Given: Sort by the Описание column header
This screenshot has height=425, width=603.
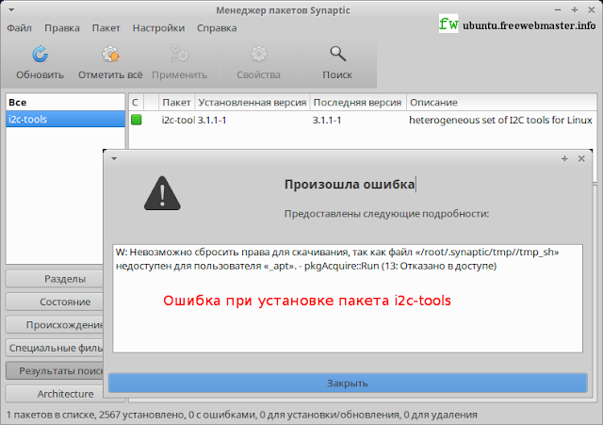Looking at the screenshot, I should click(501, 103).
